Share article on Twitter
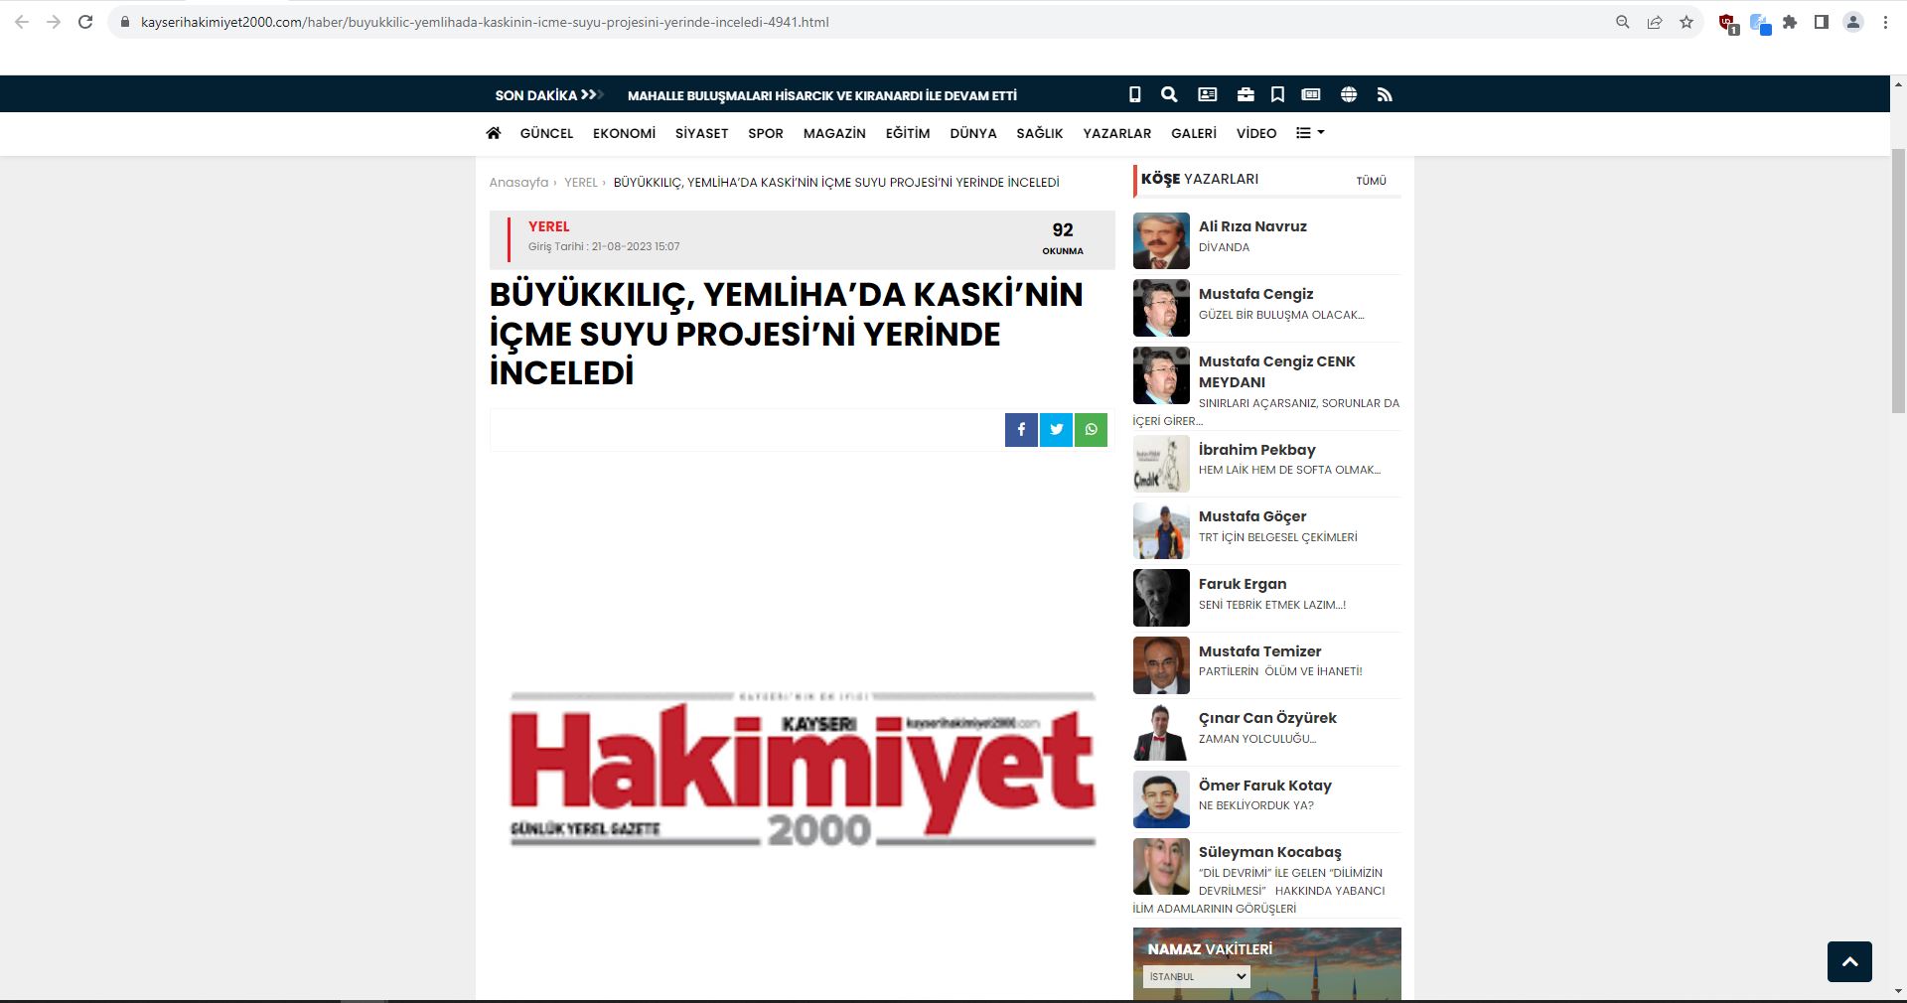The width and height of the screenshot is (1907, 1003). 1056,430
